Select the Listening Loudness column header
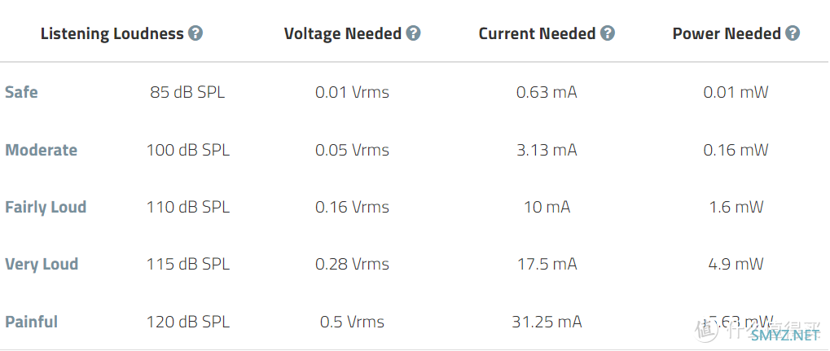The image size is (830, 351). [112, 34]
